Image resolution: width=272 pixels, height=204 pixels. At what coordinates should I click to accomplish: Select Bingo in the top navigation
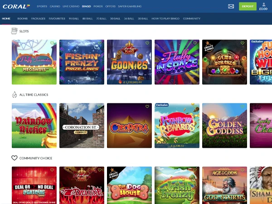[x=87, y=6]
